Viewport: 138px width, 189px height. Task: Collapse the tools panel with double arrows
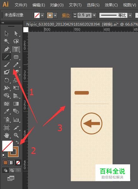(3, 22)
